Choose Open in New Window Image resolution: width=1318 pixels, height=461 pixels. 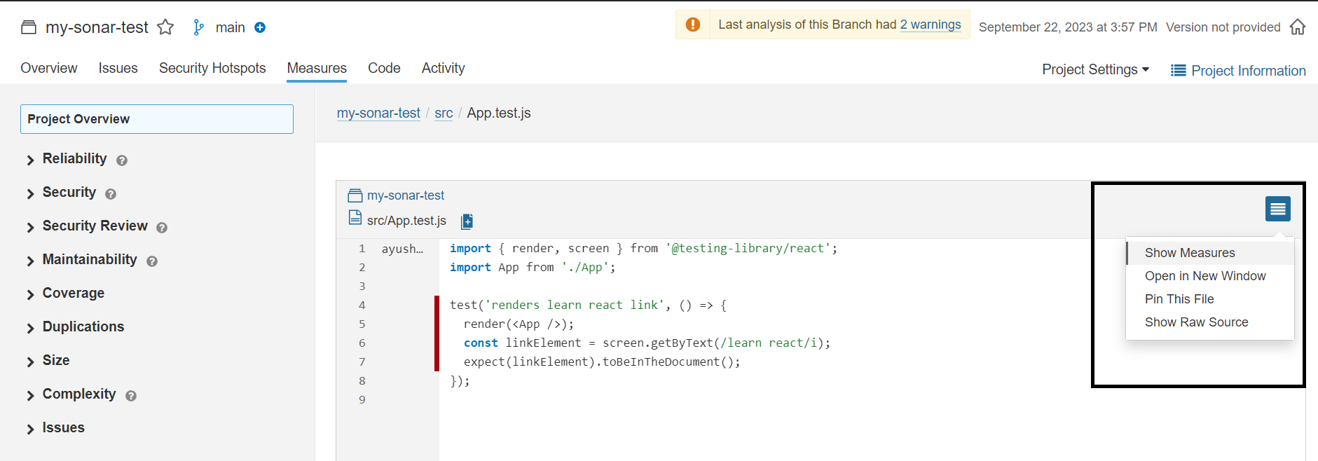click(x=1210, y=276)
